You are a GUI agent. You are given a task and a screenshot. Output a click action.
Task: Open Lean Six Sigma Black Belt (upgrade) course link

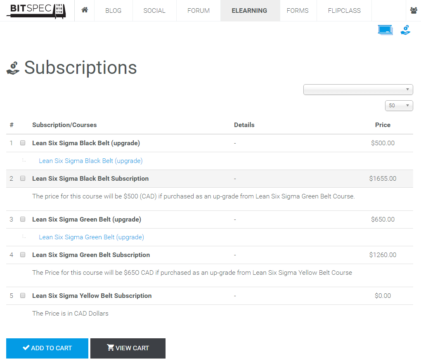(91, 161)
